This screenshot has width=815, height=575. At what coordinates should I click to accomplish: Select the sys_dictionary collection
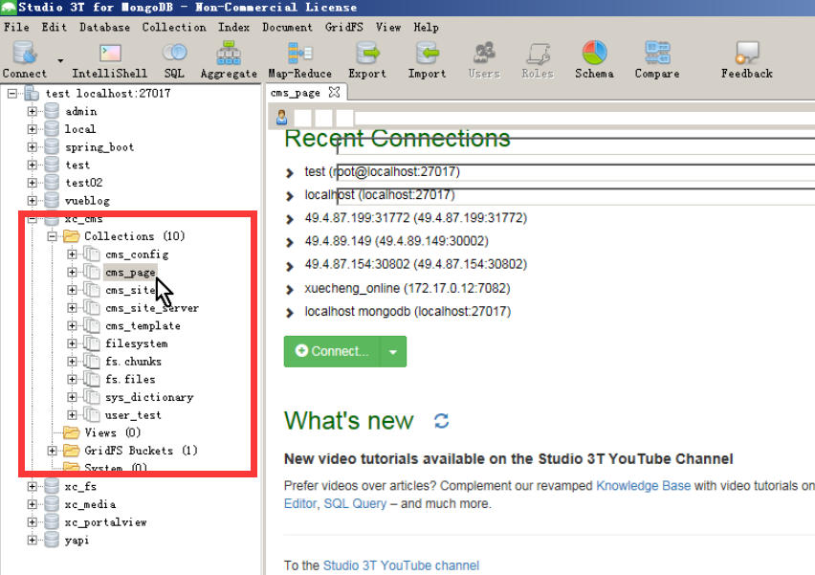(149, 397)
